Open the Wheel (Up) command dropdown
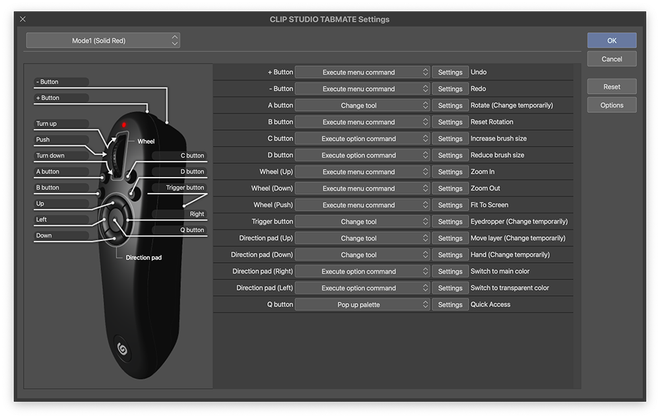Screen dimensions: 660x418 [x=362, y=171]
